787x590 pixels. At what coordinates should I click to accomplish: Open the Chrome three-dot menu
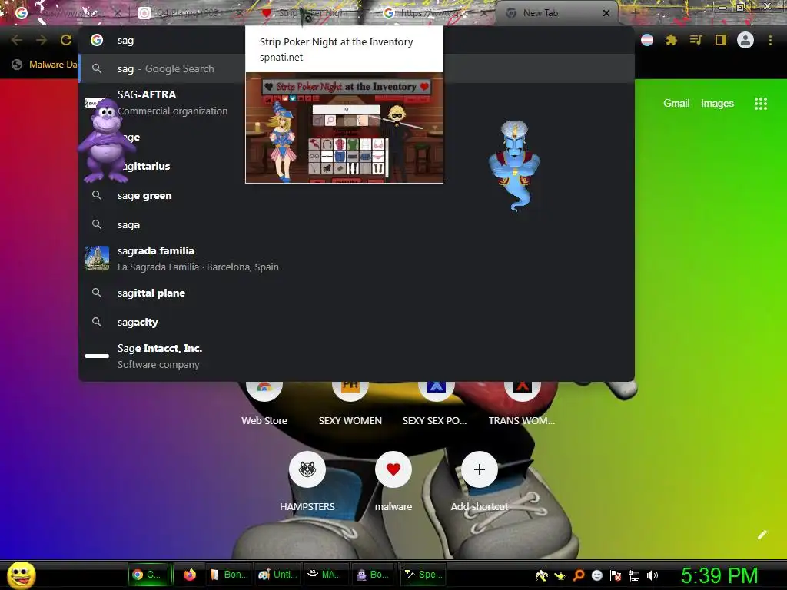coord(770,40)
